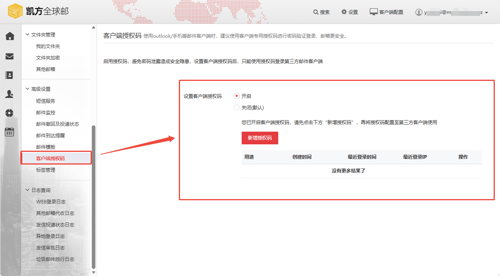Open the mail envelope icon in left rail
The image size is (500, 276).
10,56
